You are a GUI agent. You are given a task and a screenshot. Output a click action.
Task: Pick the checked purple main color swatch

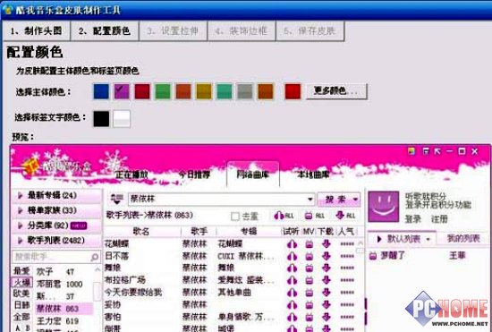click(x=122, y=91)
